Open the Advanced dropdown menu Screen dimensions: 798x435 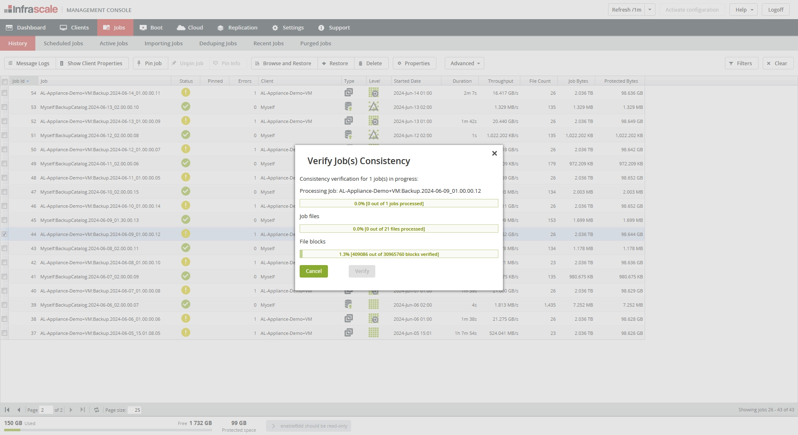pyautogui.click(x=465, y=63)
